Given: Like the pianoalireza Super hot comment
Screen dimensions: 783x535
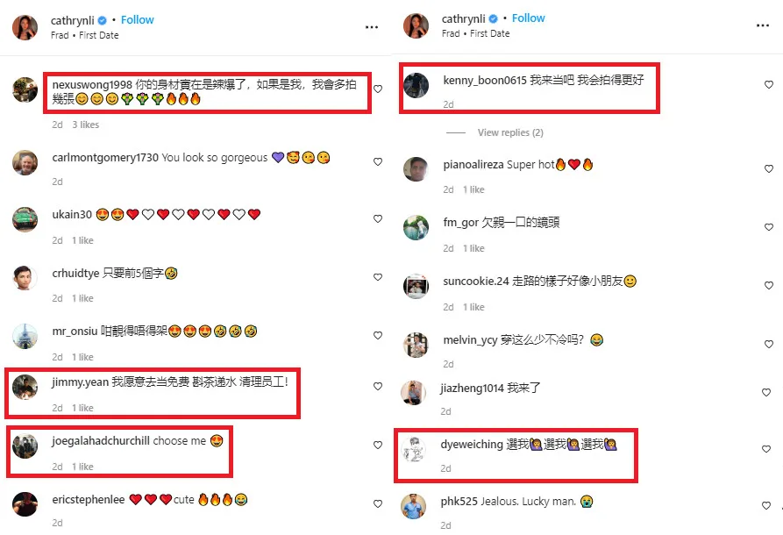Looking at the screenshot, I should pos(769,169).
